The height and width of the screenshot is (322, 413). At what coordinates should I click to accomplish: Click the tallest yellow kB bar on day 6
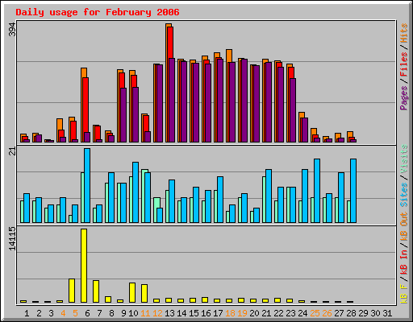(84, 266)
